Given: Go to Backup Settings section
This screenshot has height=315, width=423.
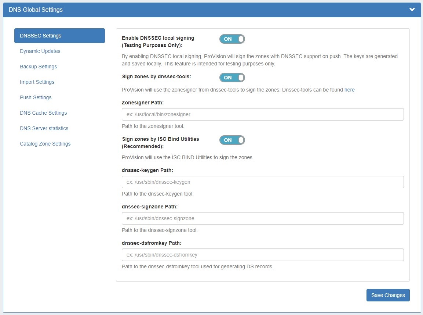Looking at the screenshot, I should pyautogui.click(x=39, y=67).
